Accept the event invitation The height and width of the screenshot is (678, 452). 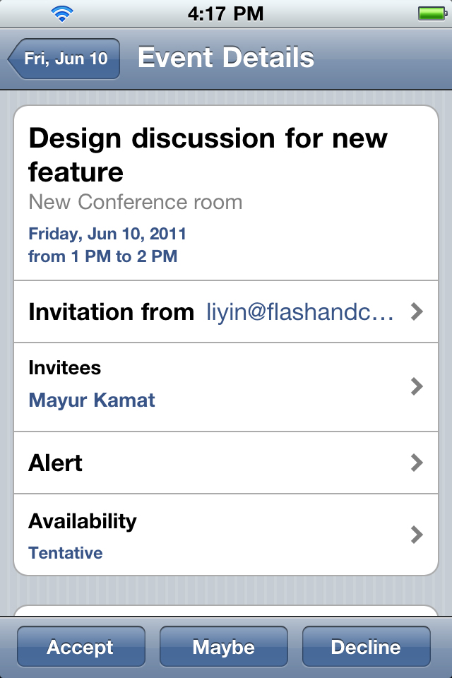[x=81, y=646]
